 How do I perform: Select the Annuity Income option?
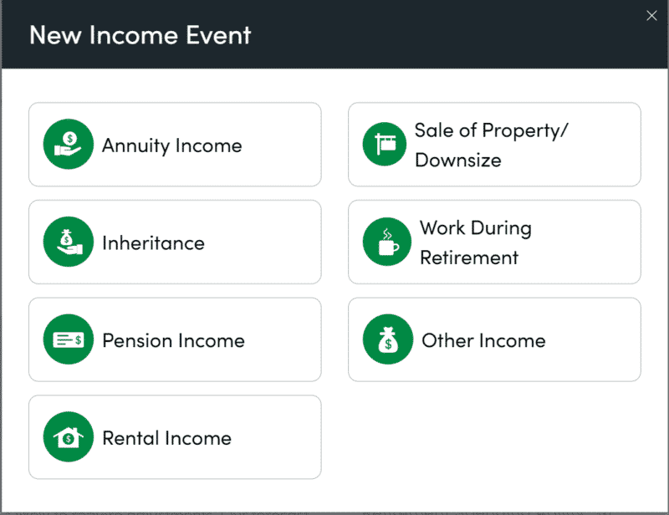175,144
